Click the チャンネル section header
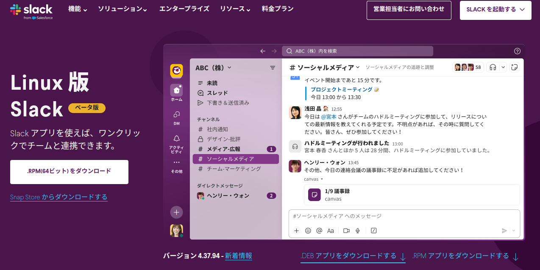The width and height of the screenshot is (540, 270). click(208, 119)
